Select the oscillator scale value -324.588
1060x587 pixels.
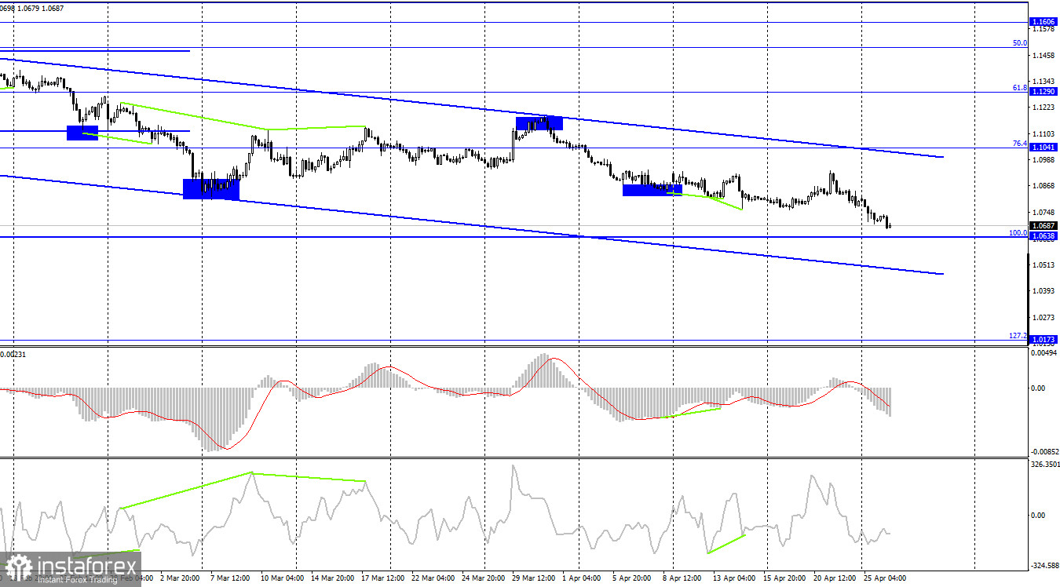click(1044, 565)
